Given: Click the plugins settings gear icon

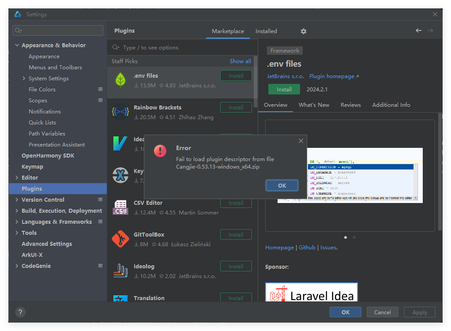Looking at the screenshot, I should pyautogui.click(x=304, y=31).
